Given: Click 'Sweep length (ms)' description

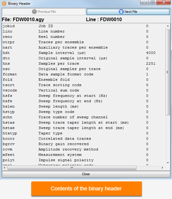Looking at the screenshot, I should click(59, 106).
